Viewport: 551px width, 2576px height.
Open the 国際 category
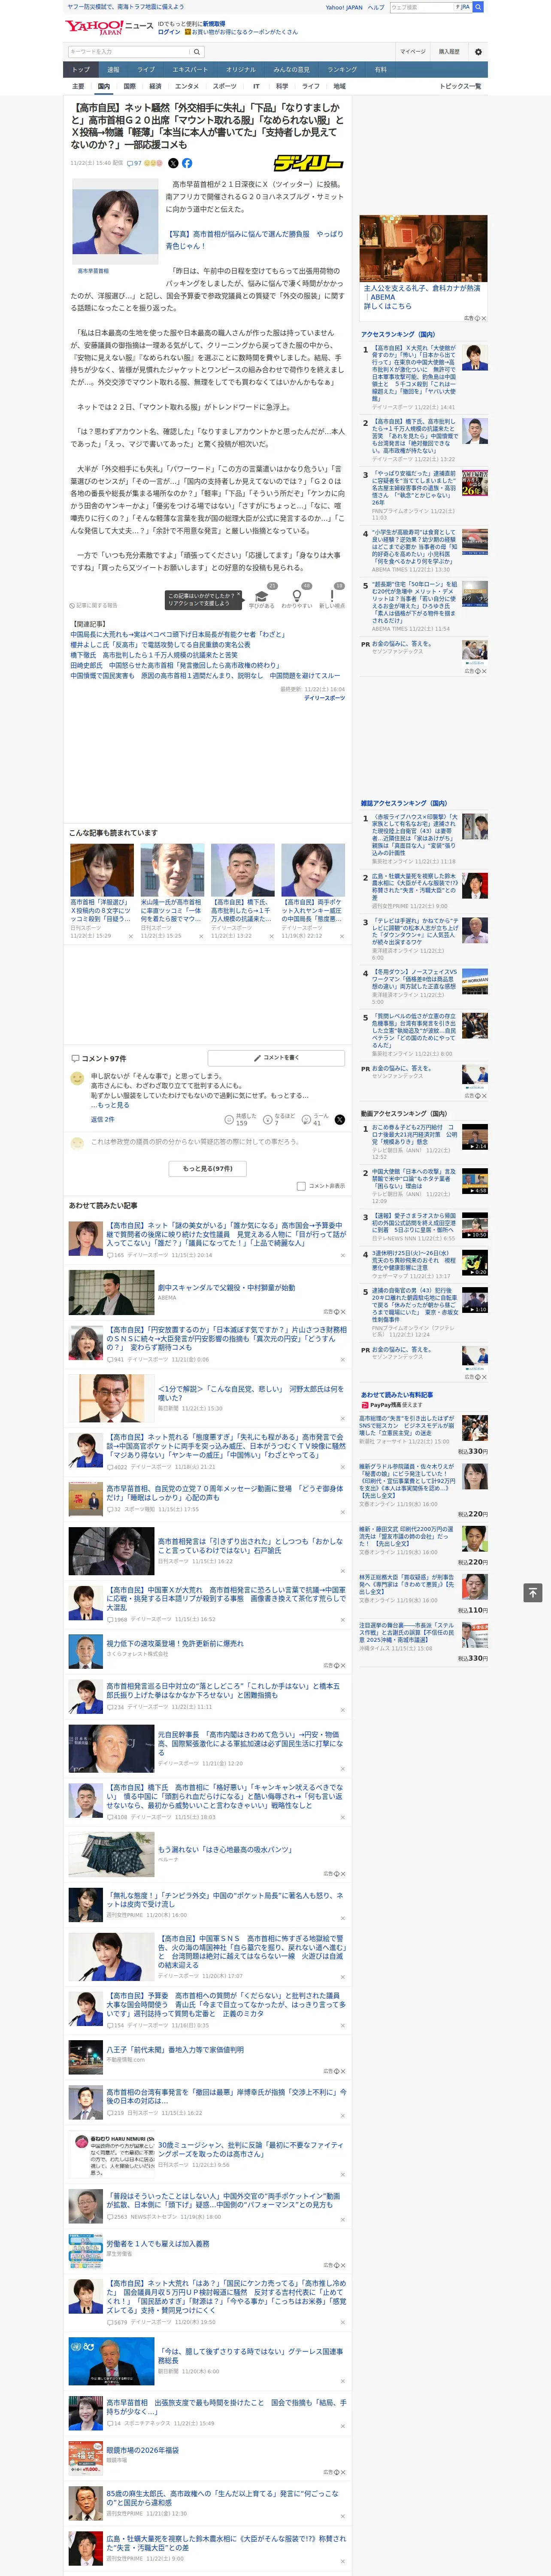click(129, 87)
